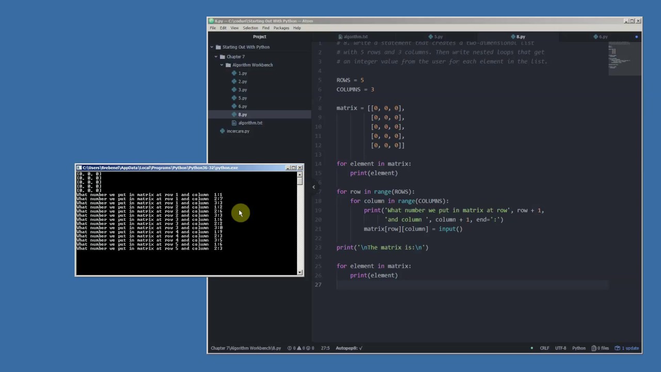Click the Atom logo in title bar
The image size is (661, 372).
point(211,21)
